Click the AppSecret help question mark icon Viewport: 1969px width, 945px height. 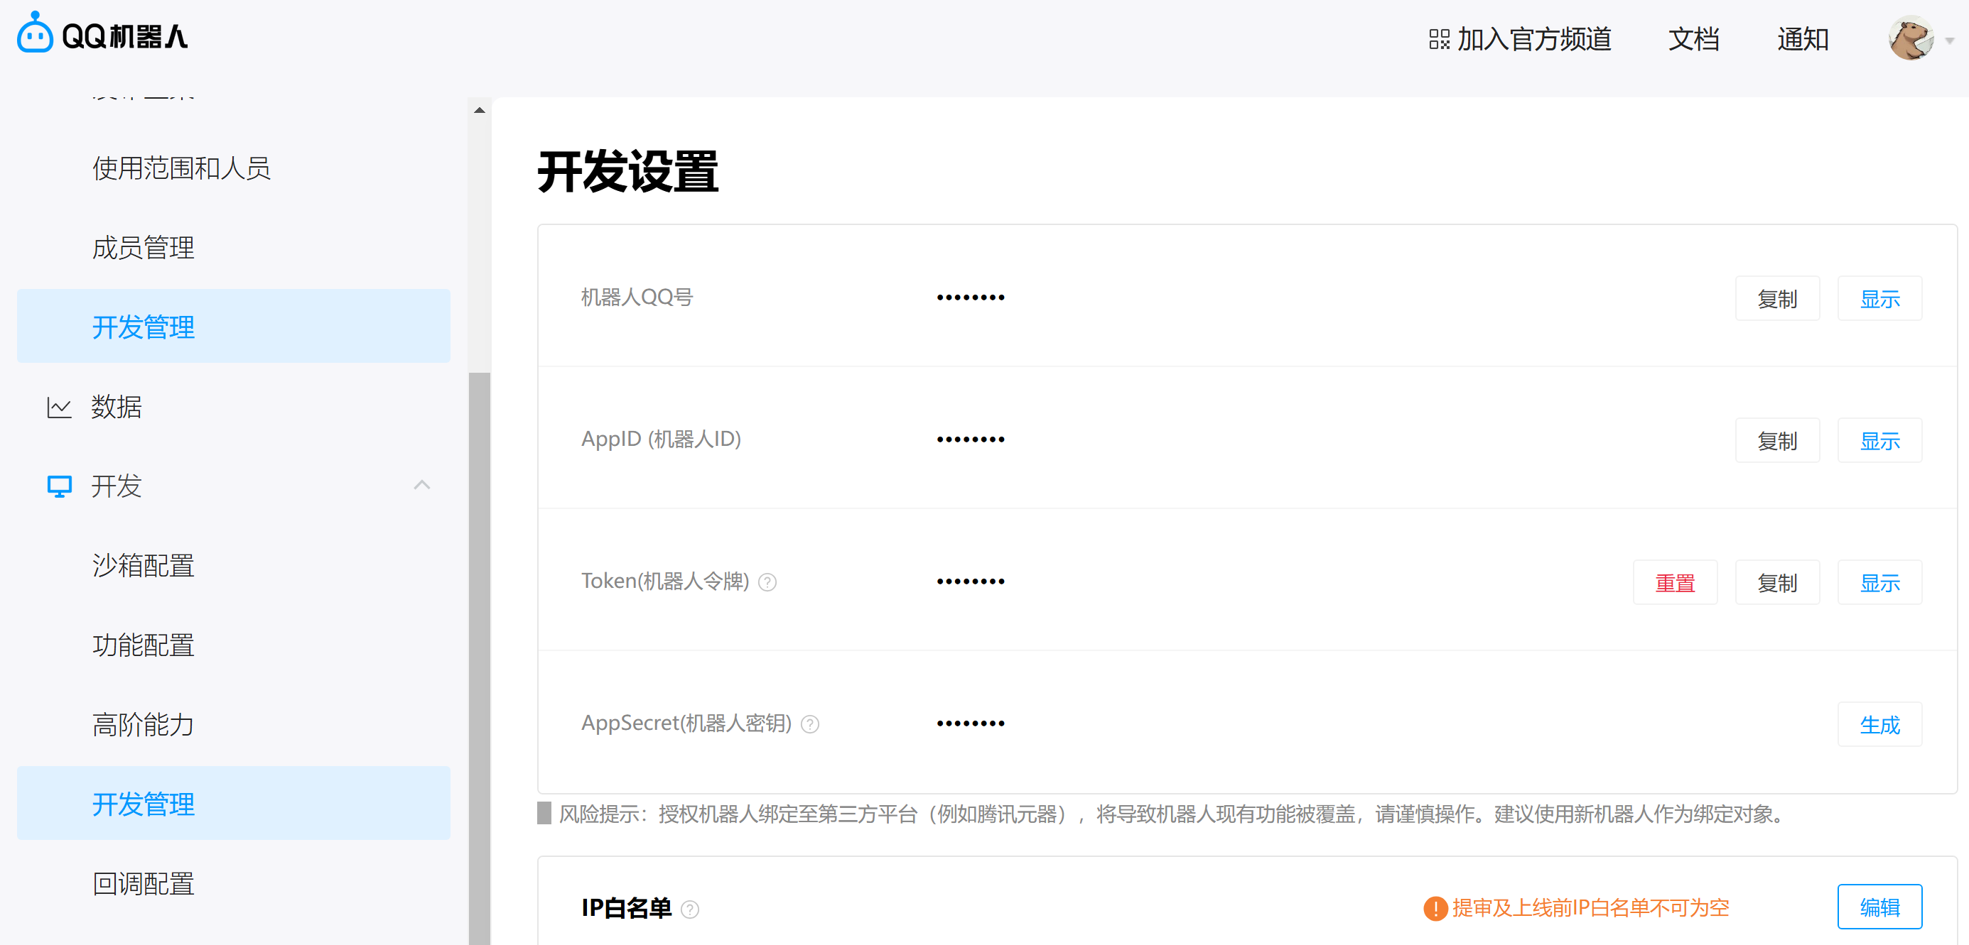810,724
